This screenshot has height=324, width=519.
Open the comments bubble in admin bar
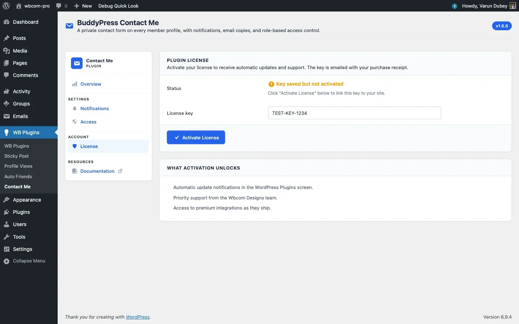click(x=59, y=6)
